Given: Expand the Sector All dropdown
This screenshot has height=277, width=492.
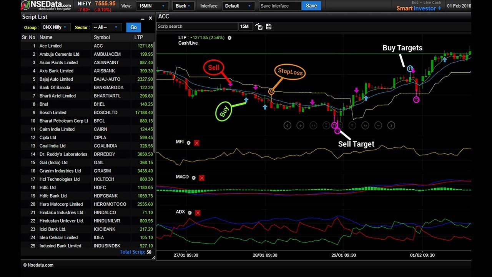Looking at the screenshot, I should point(106,27).
